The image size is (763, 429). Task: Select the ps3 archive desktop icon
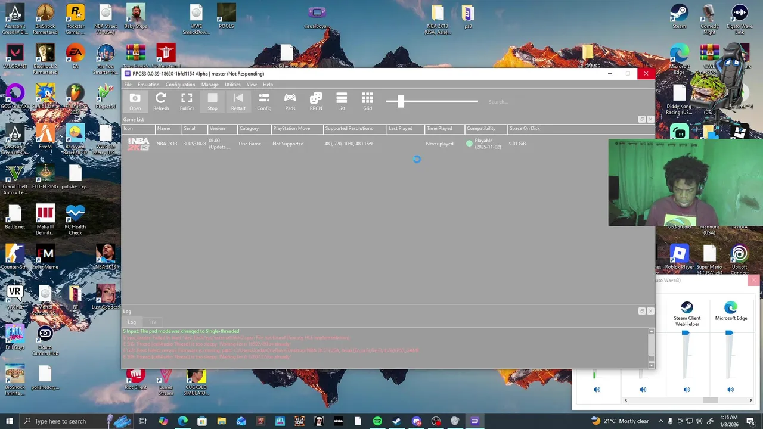click(x=468, y=17)
